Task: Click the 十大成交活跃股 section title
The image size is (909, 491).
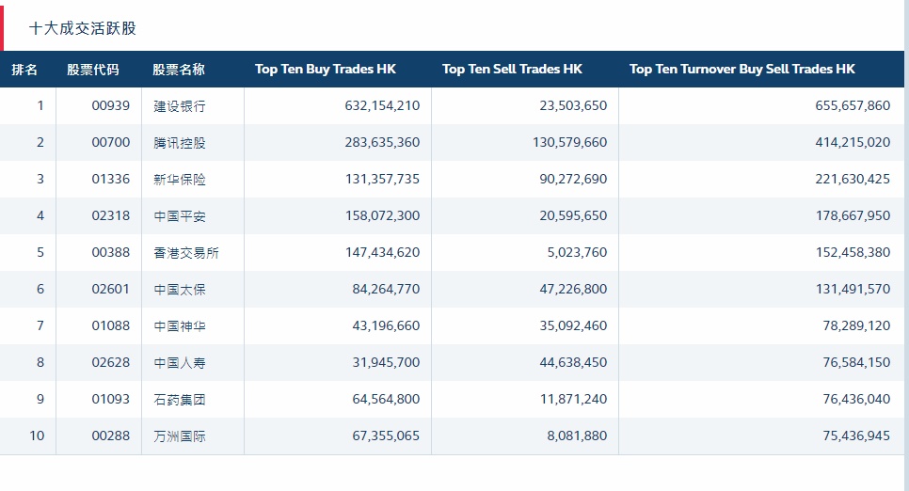Action: [83, 28]
